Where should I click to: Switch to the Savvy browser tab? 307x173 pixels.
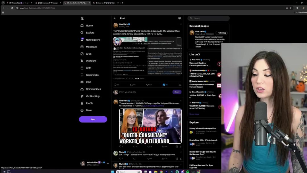(105, 3)
